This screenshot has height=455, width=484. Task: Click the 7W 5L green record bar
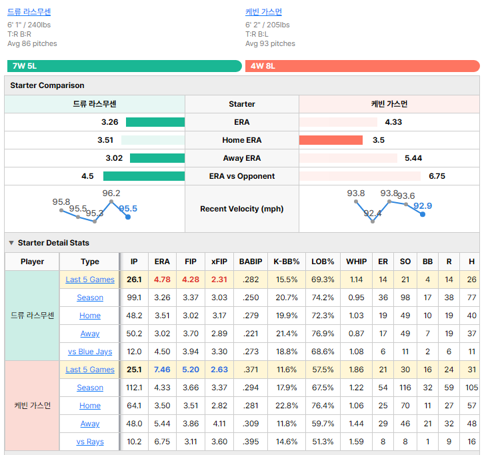125,66
